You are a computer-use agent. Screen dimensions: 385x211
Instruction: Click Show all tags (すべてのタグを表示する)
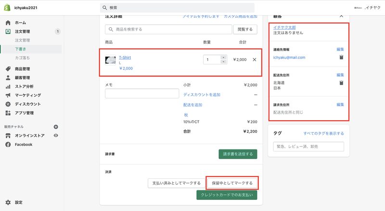[x=323, y=134]
